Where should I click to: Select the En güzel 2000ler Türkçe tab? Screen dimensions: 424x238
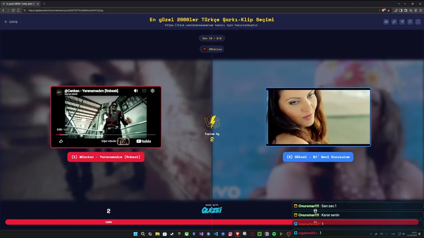point(21,4)
